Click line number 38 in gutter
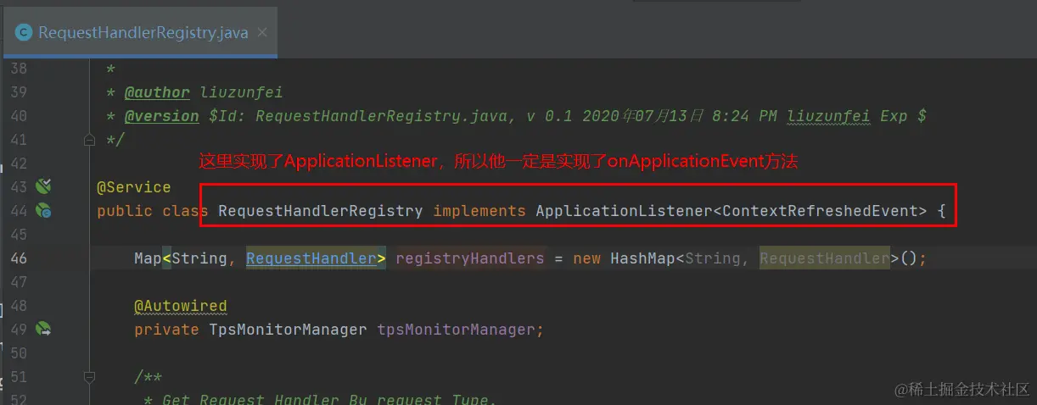 click(18, 68)
